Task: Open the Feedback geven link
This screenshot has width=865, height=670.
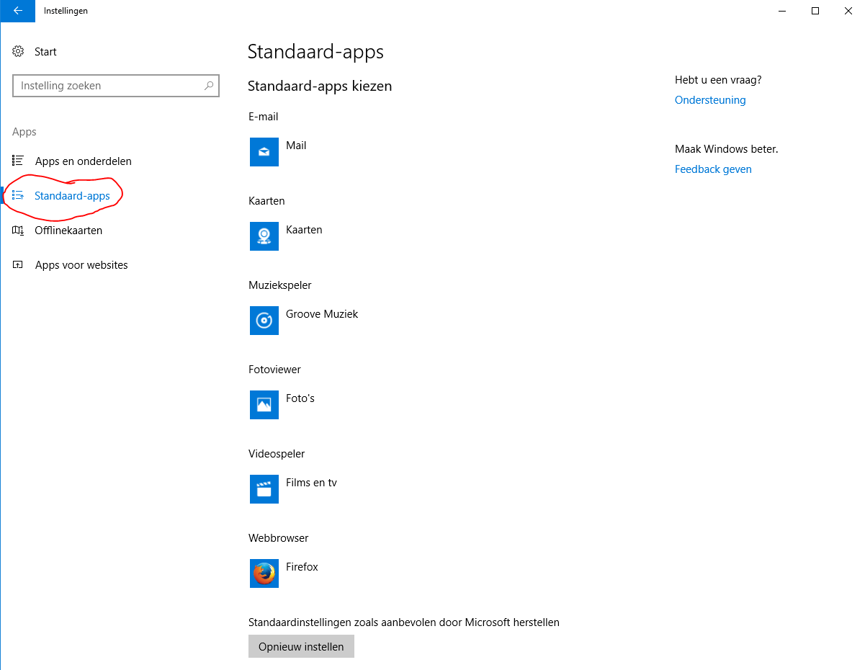Action: coord(713,169)
